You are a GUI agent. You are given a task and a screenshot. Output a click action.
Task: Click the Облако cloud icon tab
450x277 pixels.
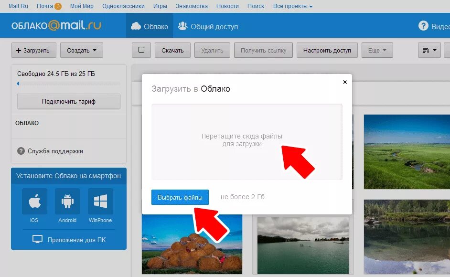pyautogui.click(x=149, y=26)
